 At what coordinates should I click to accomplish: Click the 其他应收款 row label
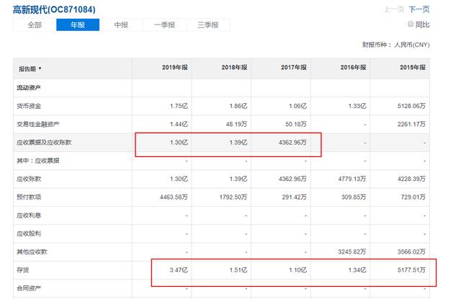tap(32, 251)
